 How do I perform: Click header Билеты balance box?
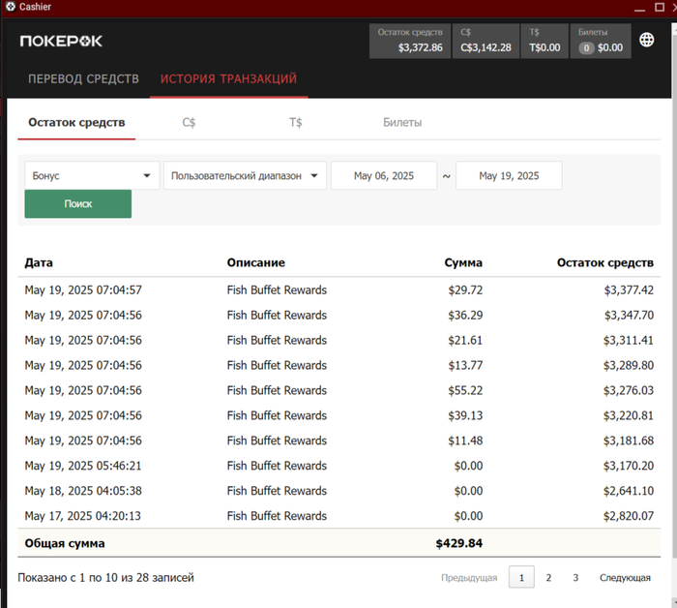(x=601, y=41)
